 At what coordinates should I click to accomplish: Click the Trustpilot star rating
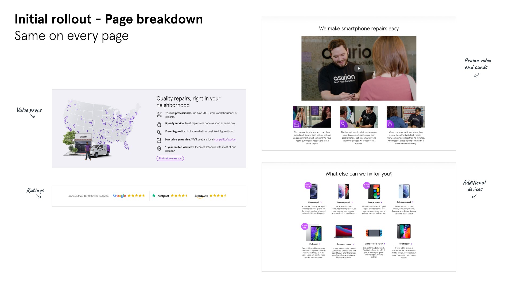coord(179,195)
